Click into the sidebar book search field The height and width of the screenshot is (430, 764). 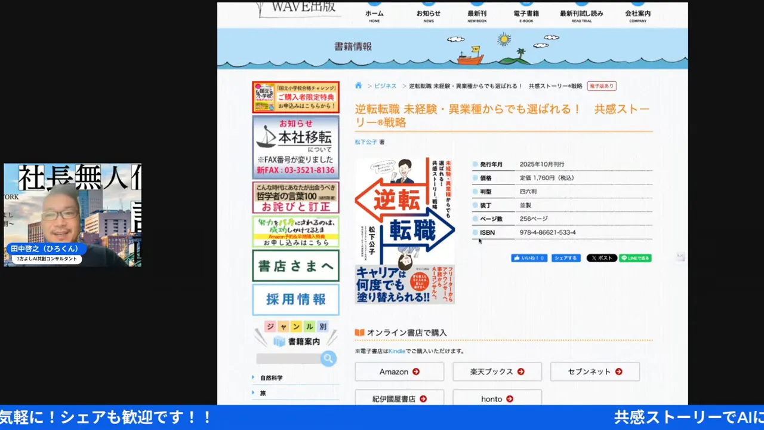288,358
